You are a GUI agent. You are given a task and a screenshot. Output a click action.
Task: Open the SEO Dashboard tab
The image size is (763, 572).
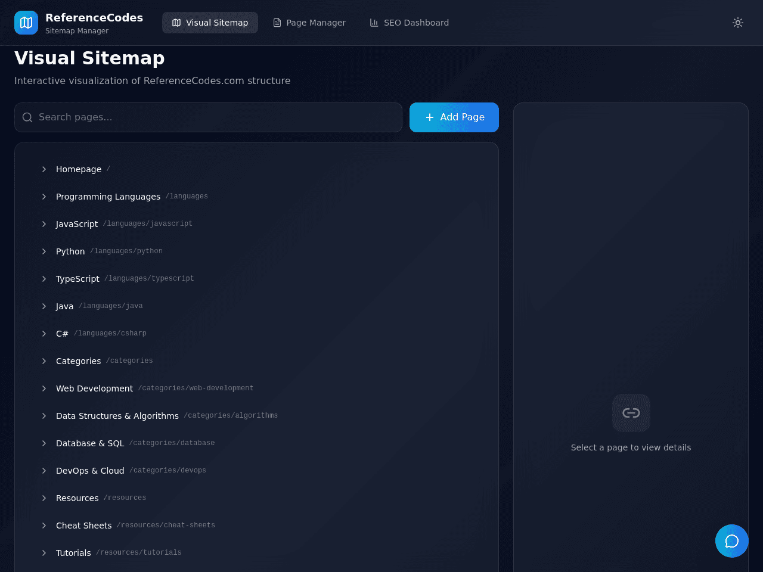tap(410, 23)
